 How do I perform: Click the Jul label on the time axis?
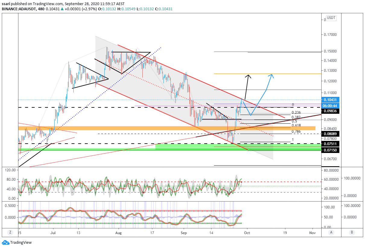click(54, 233)
